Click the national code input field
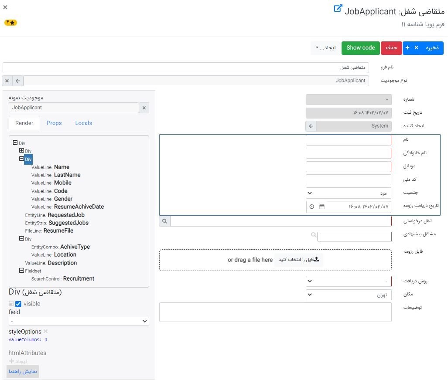 tap(348, 180)
